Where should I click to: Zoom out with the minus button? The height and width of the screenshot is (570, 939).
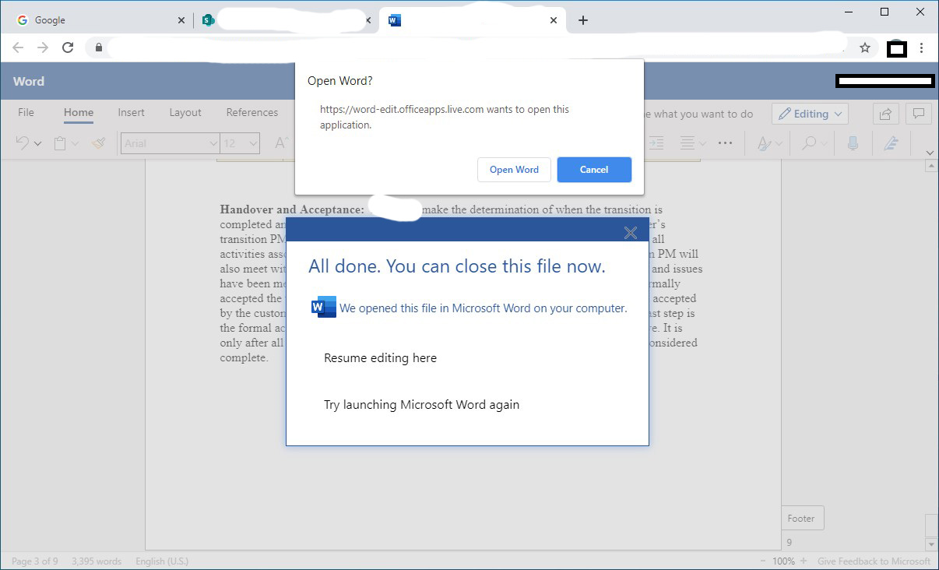click(761, 561)
